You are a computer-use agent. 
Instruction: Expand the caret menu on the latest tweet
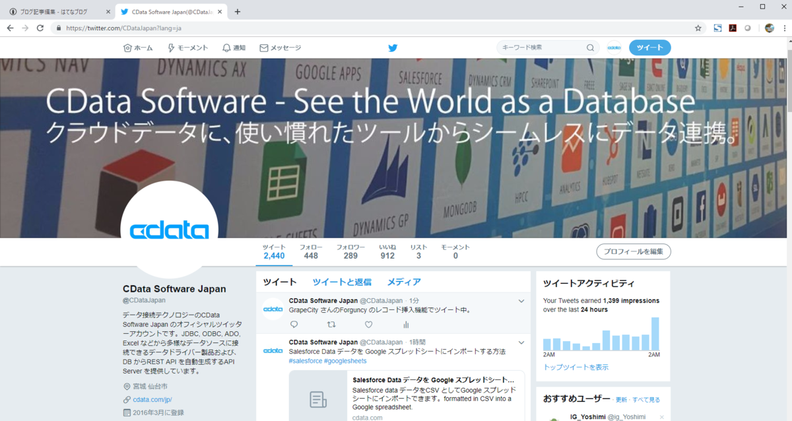click(521, 300)
